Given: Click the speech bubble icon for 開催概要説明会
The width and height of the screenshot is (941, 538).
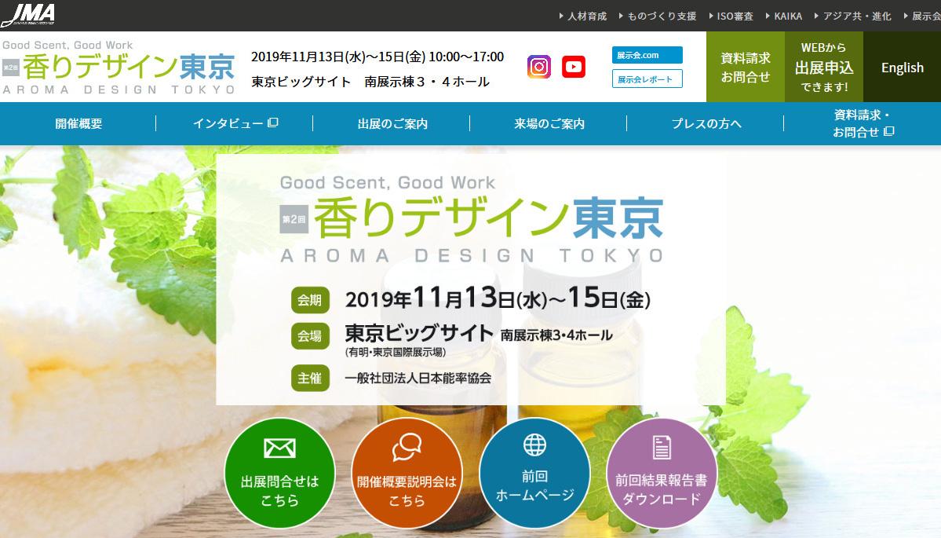Looking at the screenshot, I should pos(407,448).
